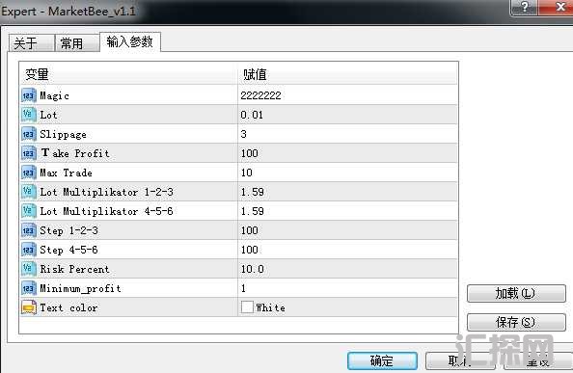The image size is (573, 373).
Task: Click the integer icon beside Take Profit
Action: coord(29,153)
